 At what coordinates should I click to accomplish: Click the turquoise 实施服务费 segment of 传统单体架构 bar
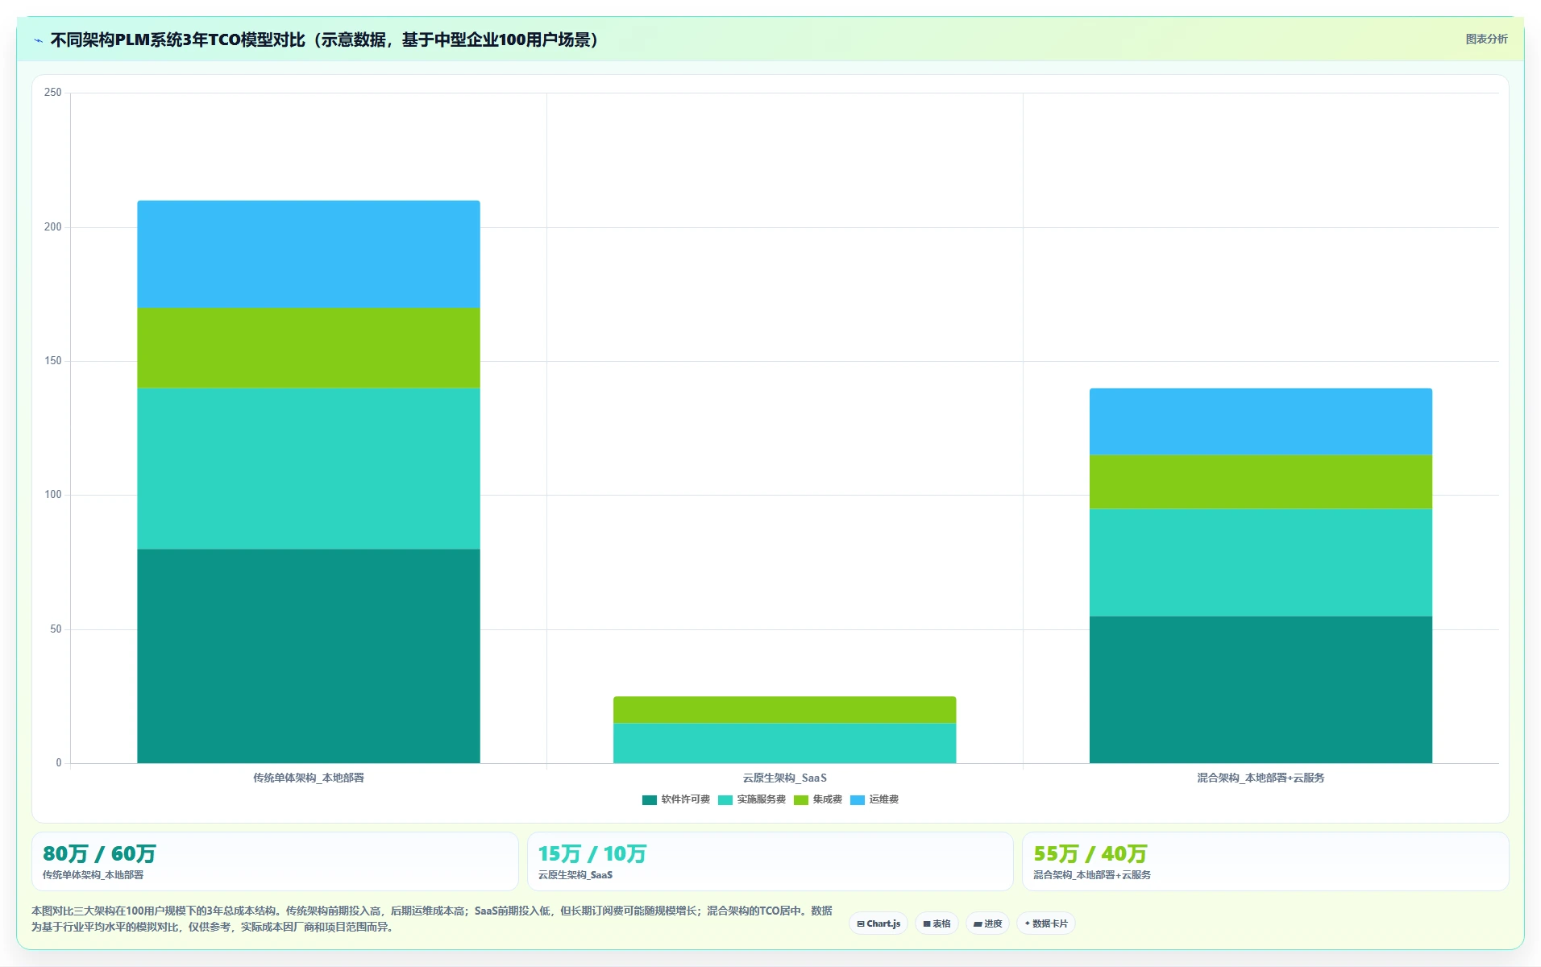[x=309, y=469]
